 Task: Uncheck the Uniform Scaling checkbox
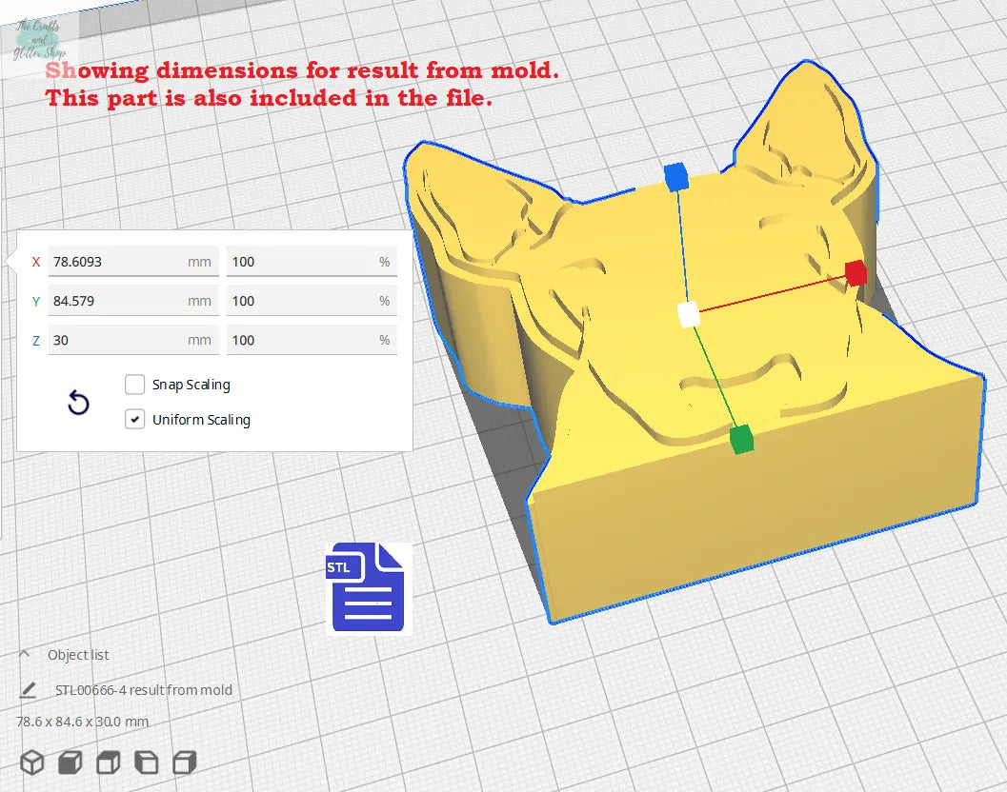[x=134, y=420]
